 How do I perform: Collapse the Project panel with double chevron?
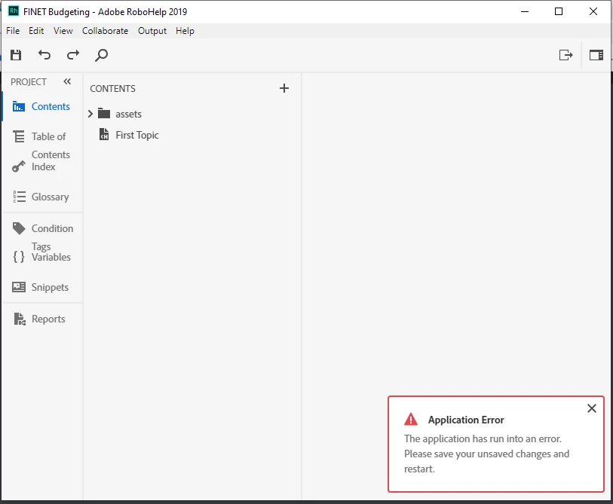point(67,81)
